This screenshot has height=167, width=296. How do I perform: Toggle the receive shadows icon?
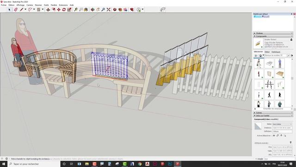[281, 135]
